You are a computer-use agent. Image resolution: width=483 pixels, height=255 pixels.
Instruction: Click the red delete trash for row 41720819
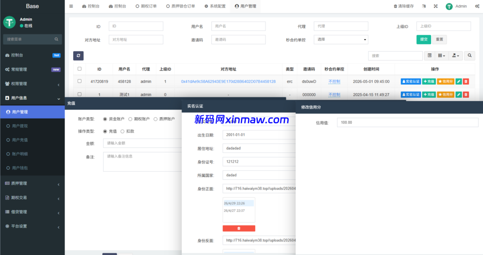point(466,81)
